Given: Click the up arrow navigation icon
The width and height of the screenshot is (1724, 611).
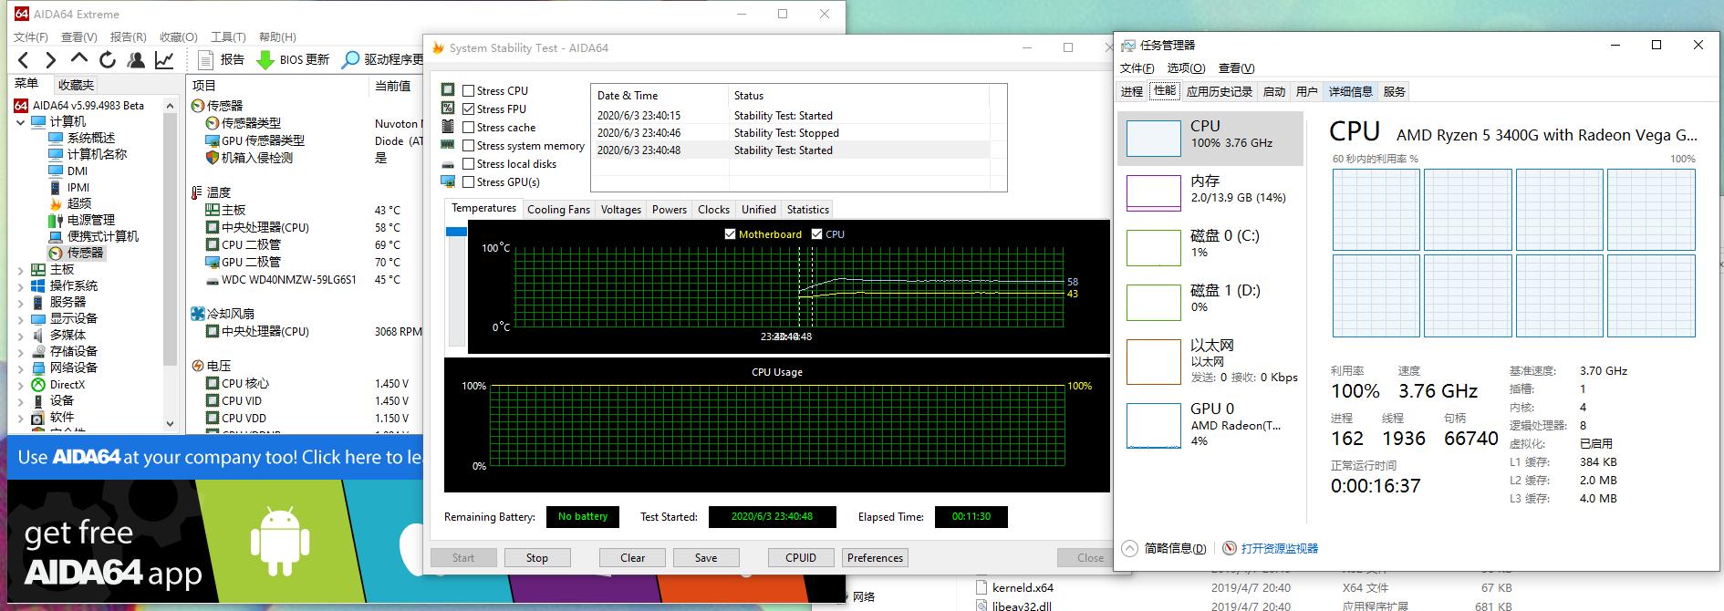Looking at the screenshot, I should 79,59.
